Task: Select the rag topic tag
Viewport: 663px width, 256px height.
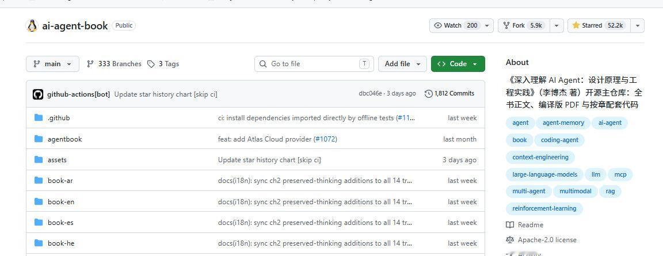Action: coord(610,192)
